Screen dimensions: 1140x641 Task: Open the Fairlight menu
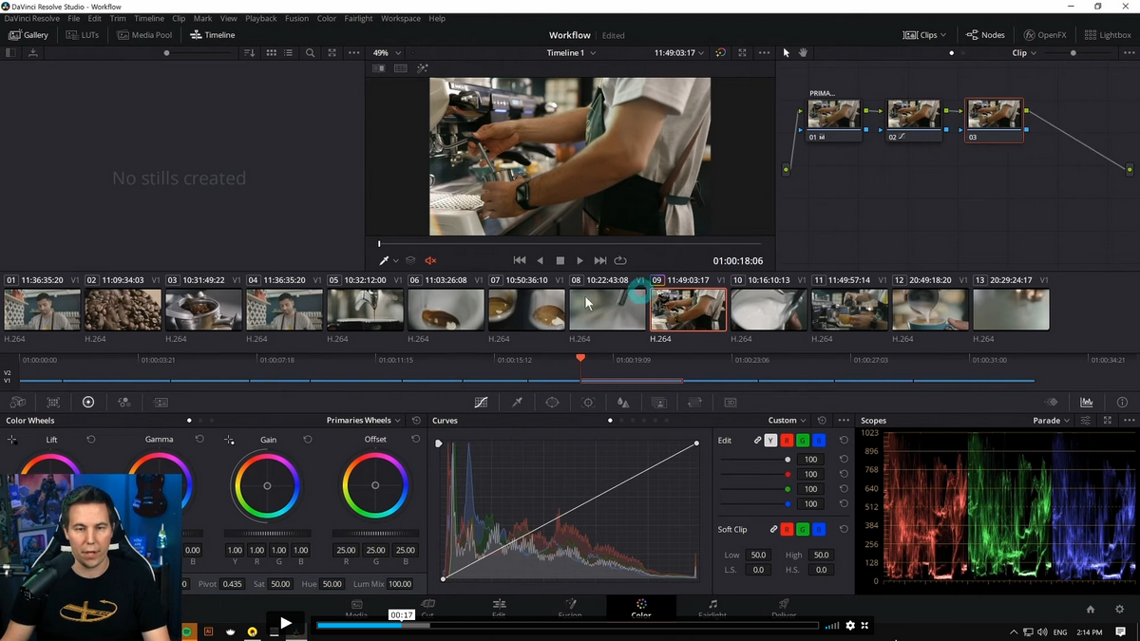[358, 19]
